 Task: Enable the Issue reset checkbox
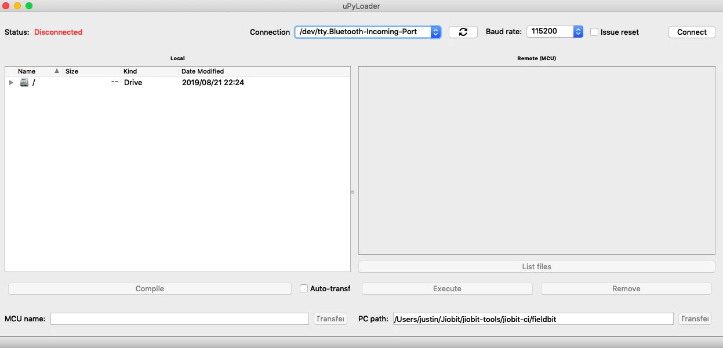tap(594, 32)
